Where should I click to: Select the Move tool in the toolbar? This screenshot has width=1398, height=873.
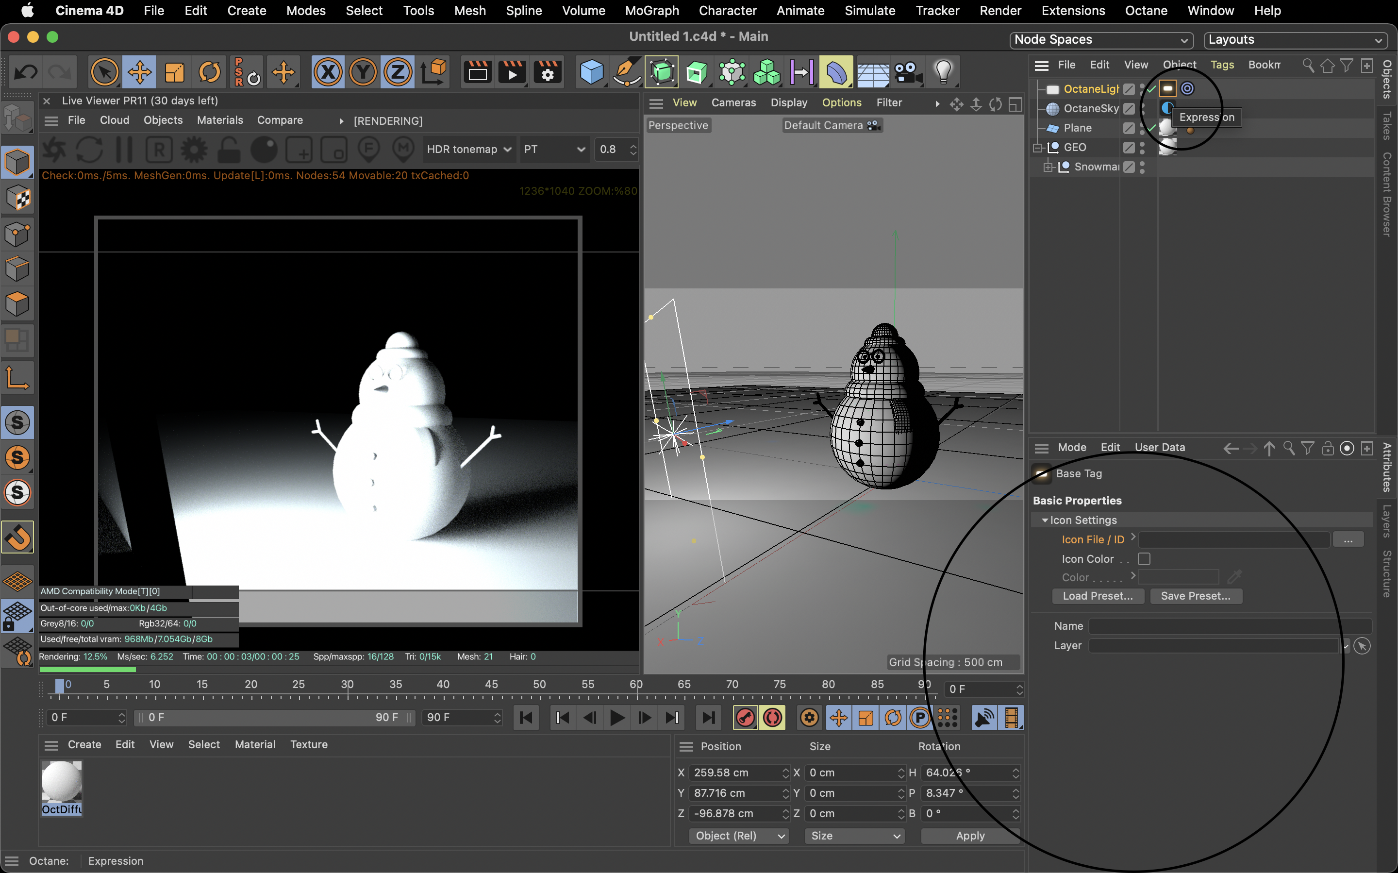click(x=139, y=72)
